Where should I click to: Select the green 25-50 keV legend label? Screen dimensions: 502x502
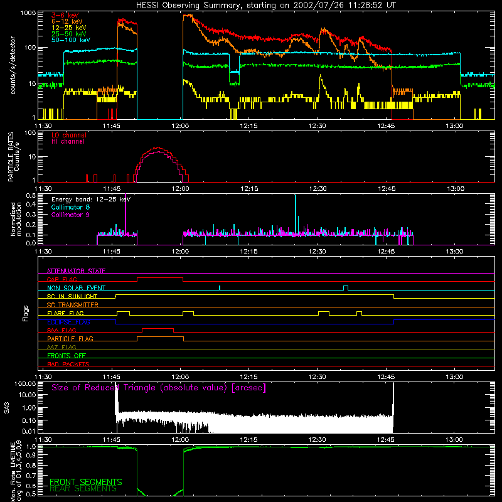(x=69, y=34)
